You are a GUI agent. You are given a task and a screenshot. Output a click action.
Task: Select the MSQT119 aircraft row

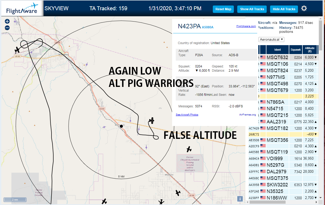tap(283, 152)
